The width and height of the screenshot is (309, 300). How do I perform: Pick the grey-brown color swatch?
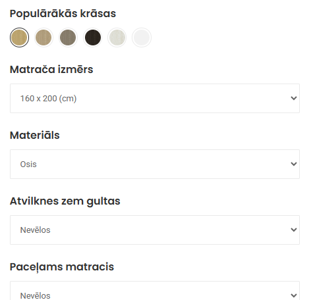point(68,37)
